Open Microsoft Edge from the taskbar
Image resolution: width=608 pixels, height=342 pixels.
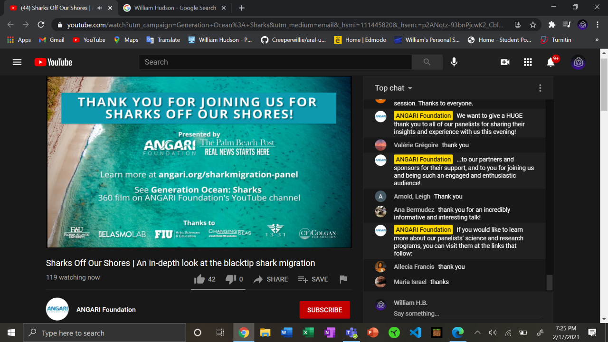[x=458, y=332]
